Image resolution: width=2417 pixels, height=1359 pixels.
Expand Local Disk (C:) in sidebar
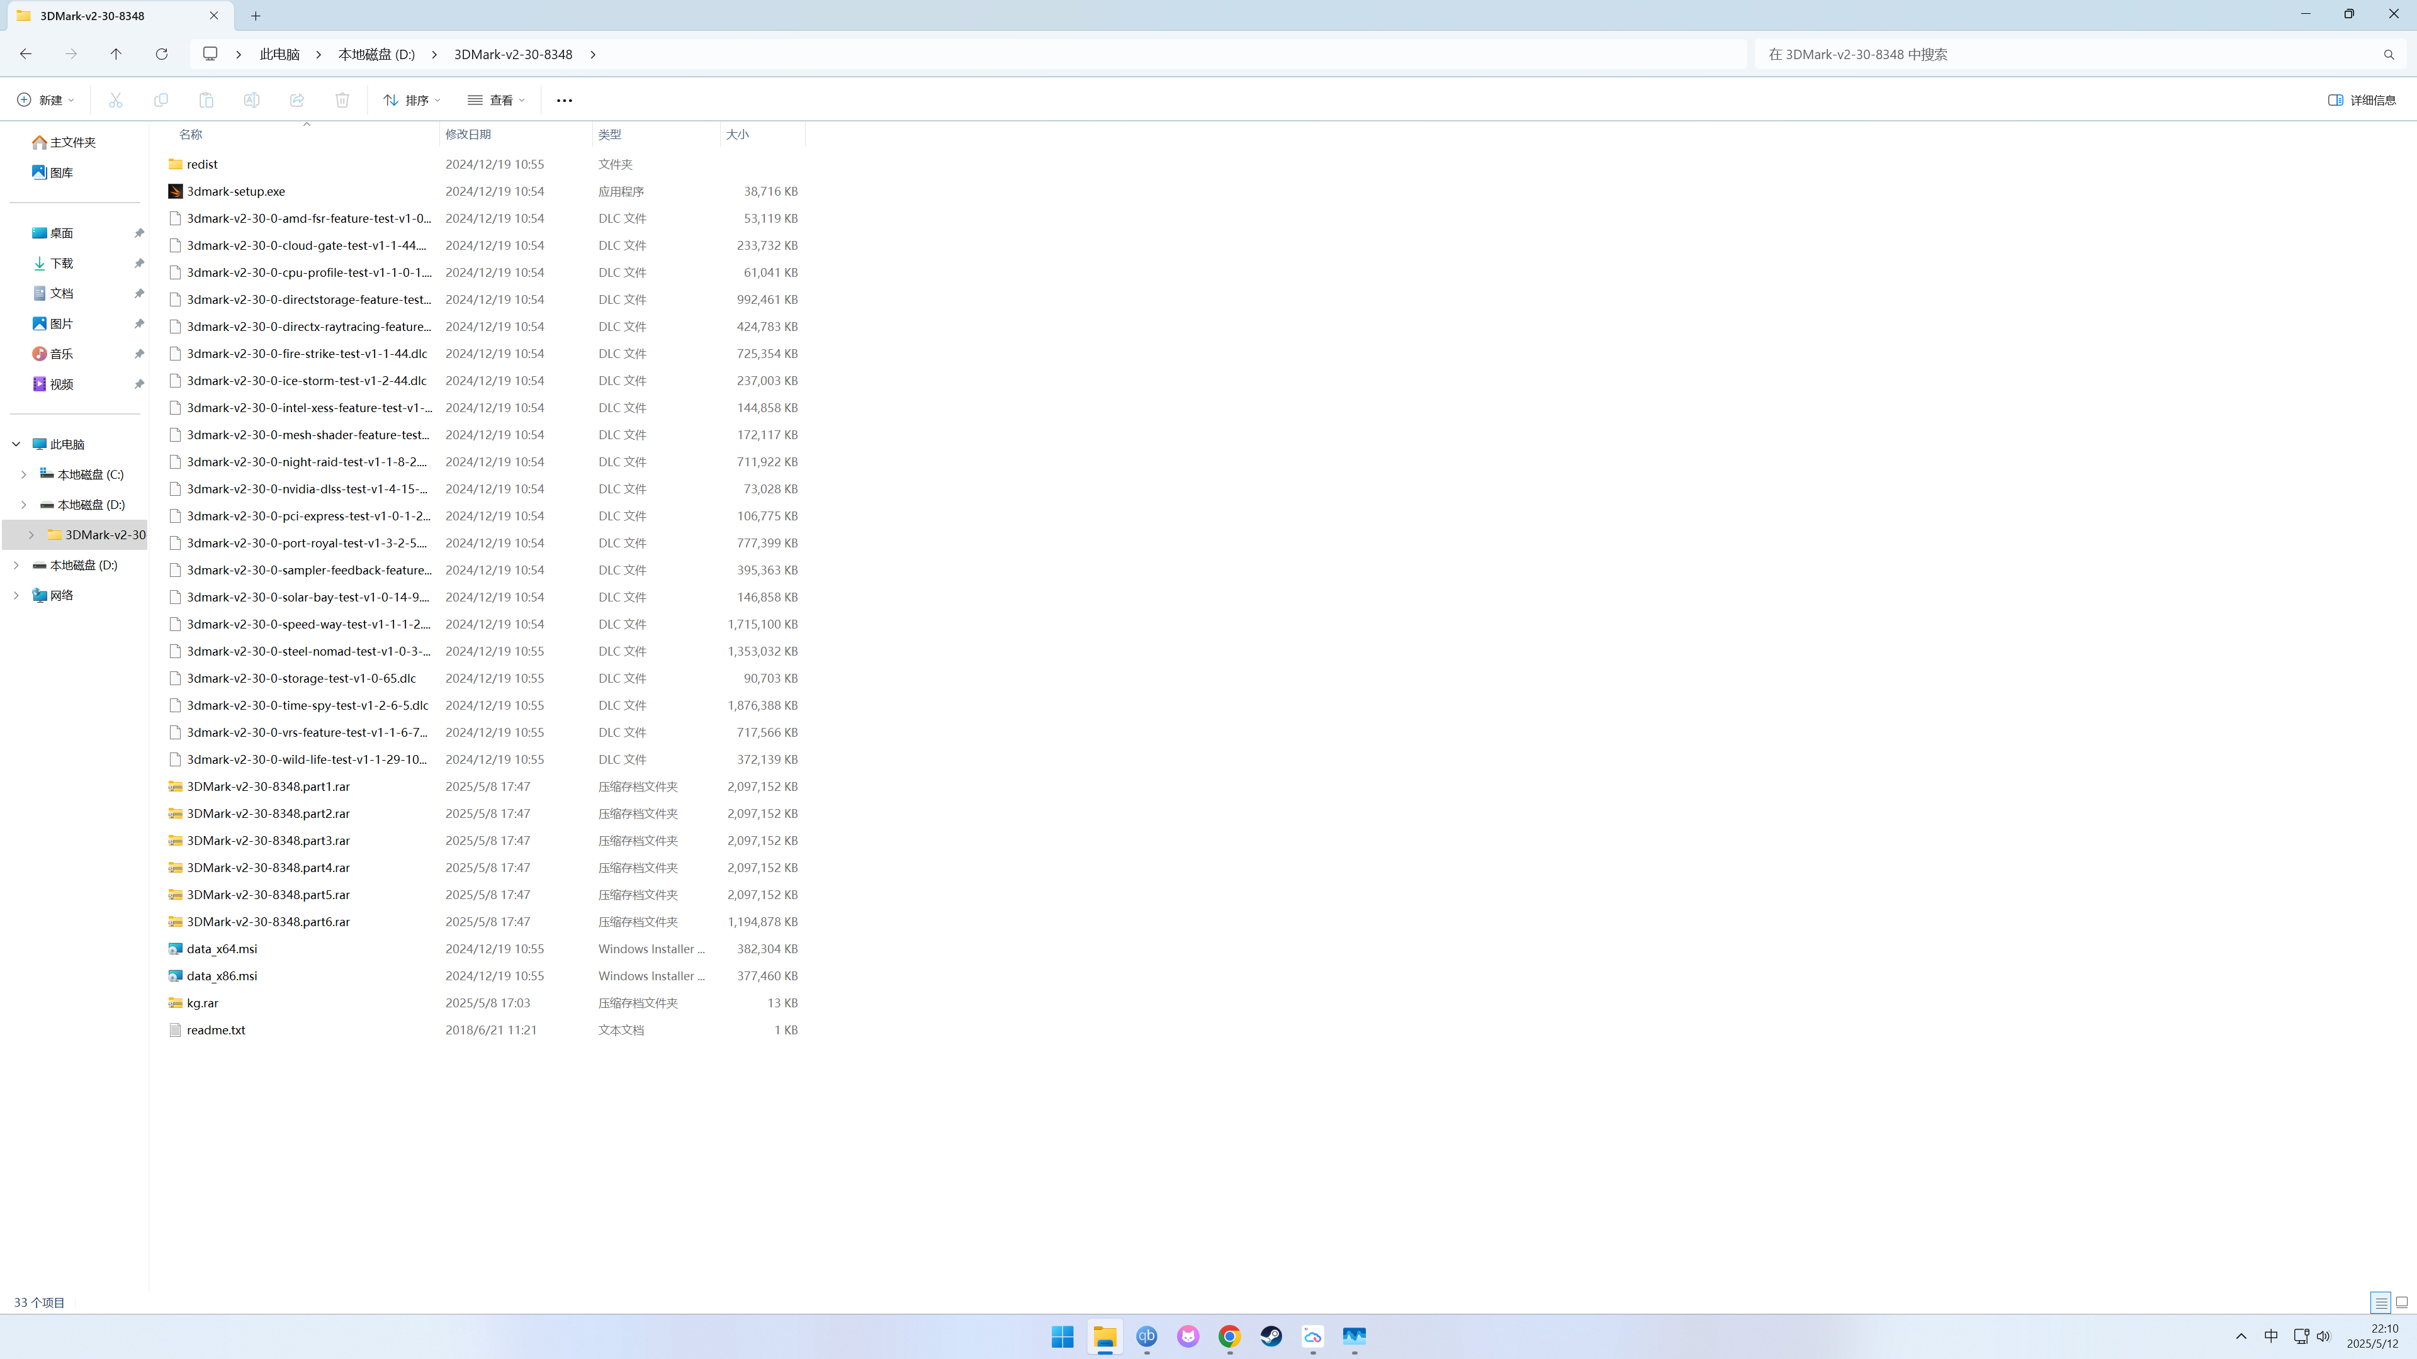(23, 474)
